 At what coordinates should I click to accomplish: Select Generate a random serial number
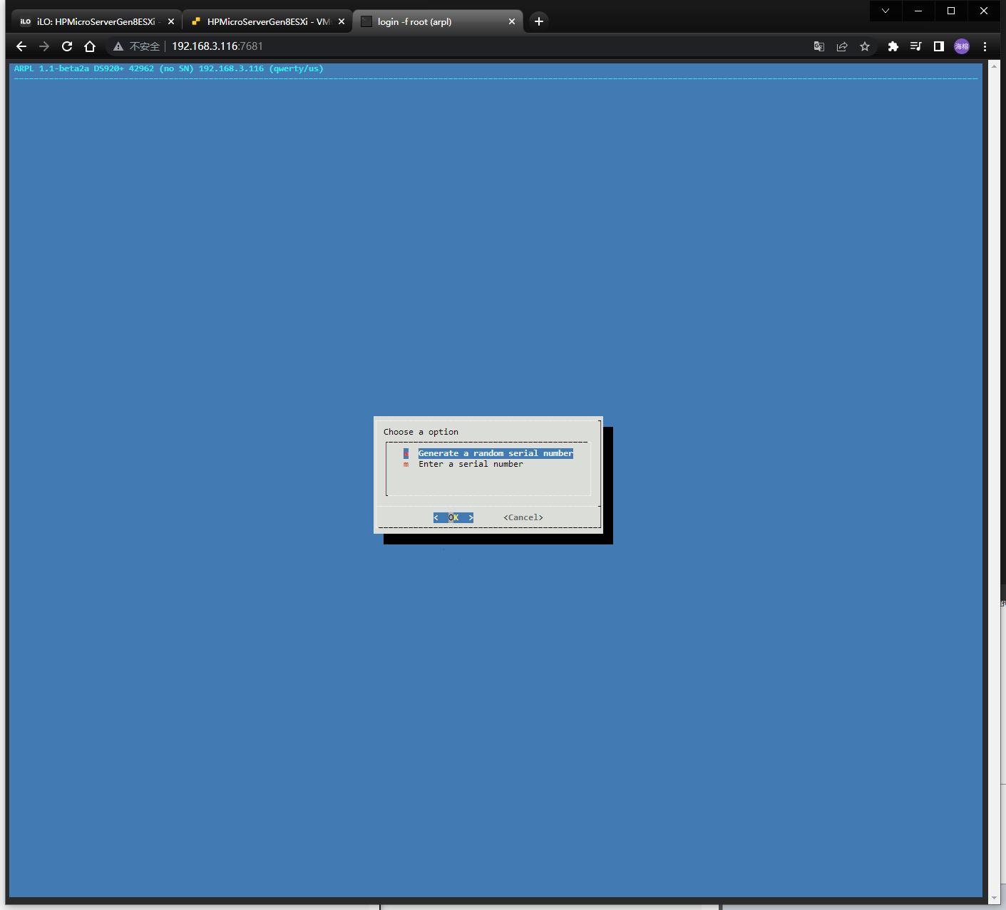495,453
